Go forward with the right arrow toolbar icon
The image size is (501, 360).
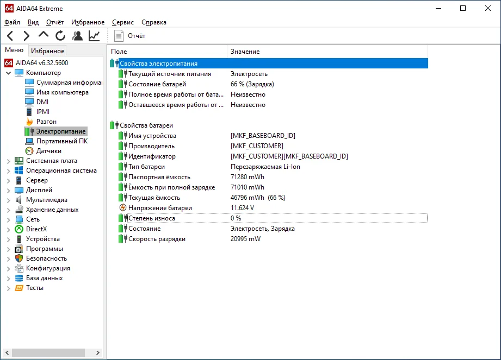point(27,36)
